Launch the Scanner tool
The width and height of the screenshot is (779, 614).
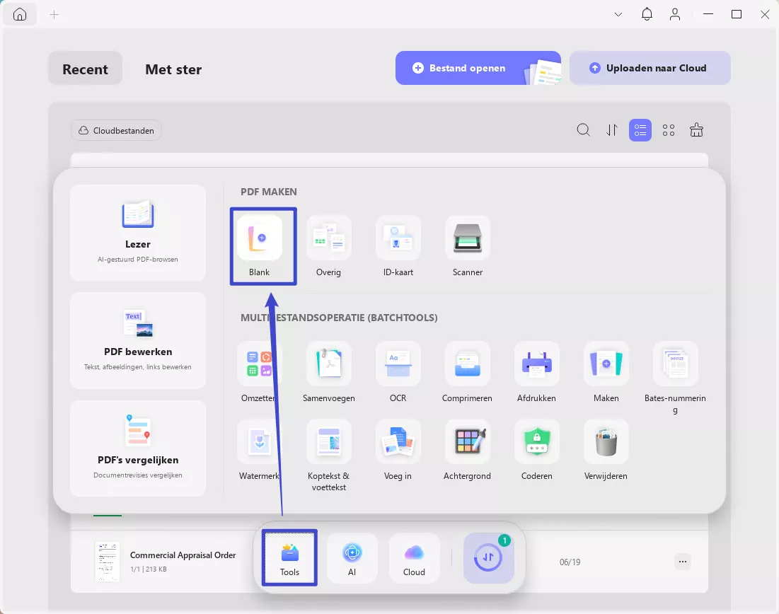tap(468, 246)
